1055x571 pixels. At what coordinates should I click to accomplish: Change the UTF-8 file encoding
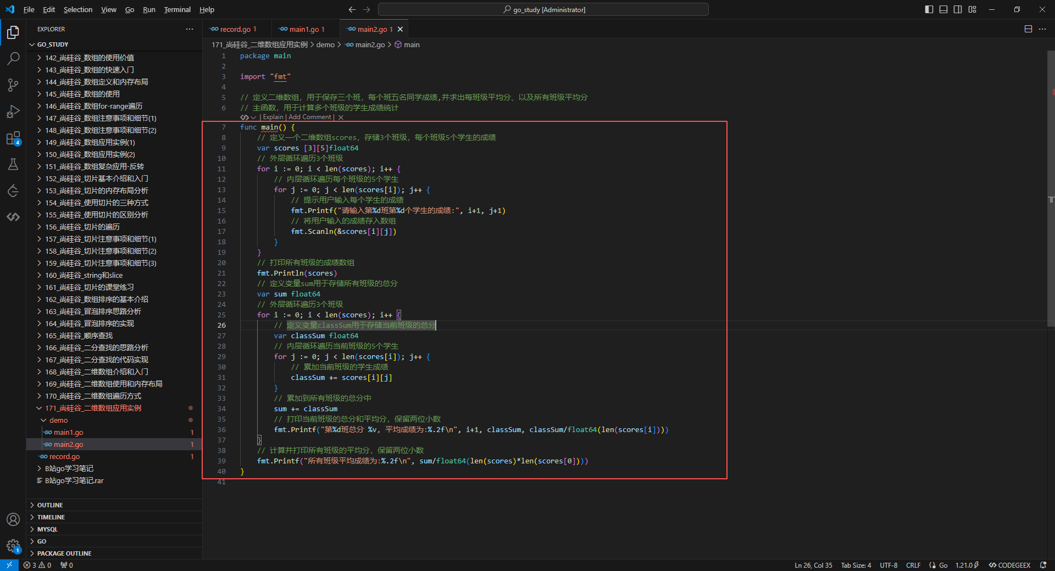click(889, 565)
